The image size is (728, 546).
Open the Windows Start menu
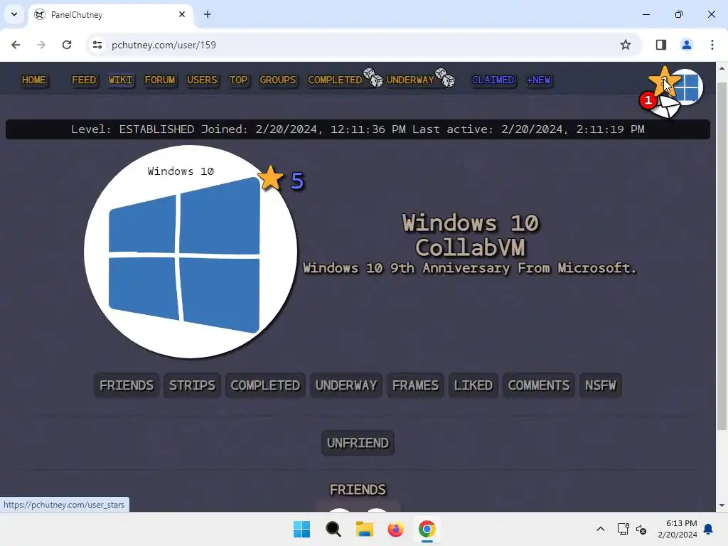[x=301, y=529]
